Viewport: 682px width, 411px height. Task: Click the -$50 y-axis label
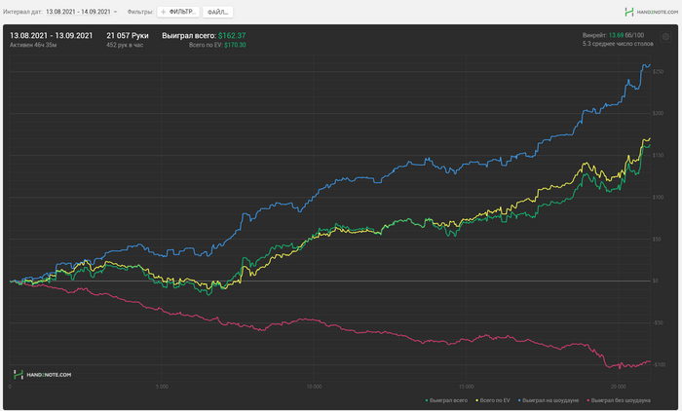(x=658, y=322)
